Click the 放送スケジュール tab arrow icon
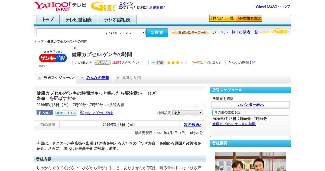Image resolution: width=325 pixels, height=171 pixels. point(39,78)
